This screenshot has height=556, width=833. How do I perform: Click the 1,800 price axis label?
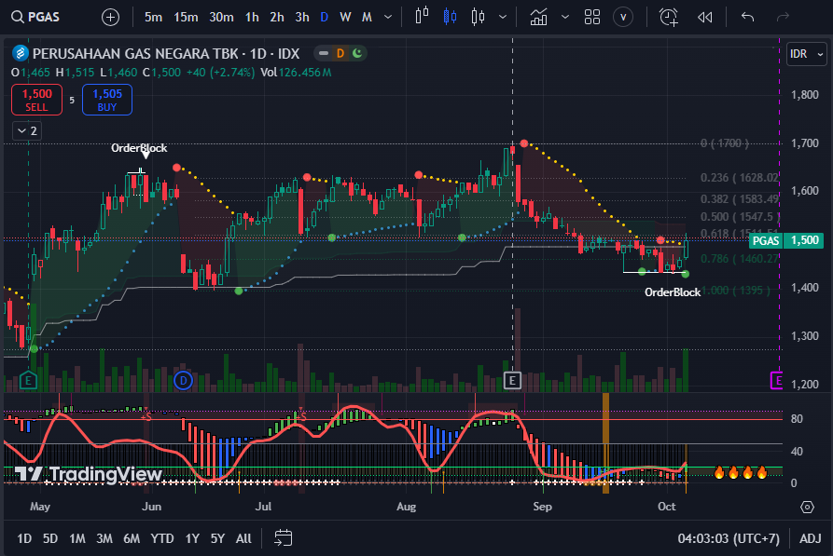pos(805,95)
